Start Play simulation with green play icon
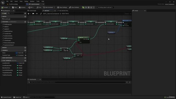The height and width of the screenshot is (99, 176). click(x=83, y=7)
